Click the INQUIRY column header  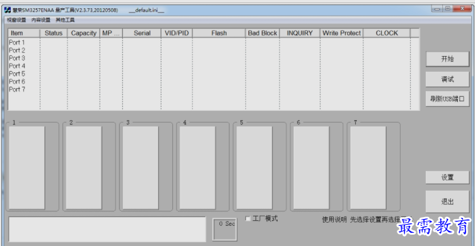[300, 33]
